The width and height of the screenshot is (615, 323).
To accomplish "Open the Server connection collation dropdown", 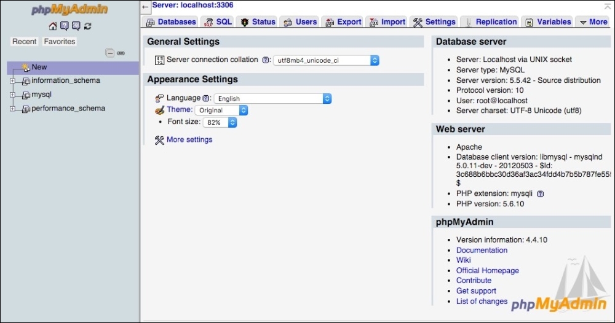I will click(x=326, y=60).
